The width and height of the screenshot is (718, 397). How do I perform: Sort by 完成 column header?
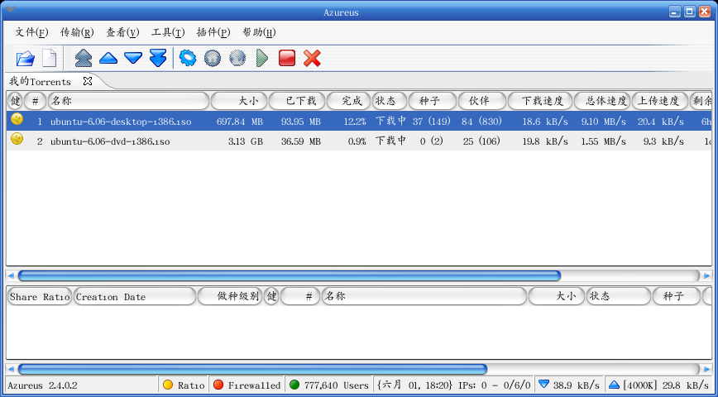(x=348, y=101)
